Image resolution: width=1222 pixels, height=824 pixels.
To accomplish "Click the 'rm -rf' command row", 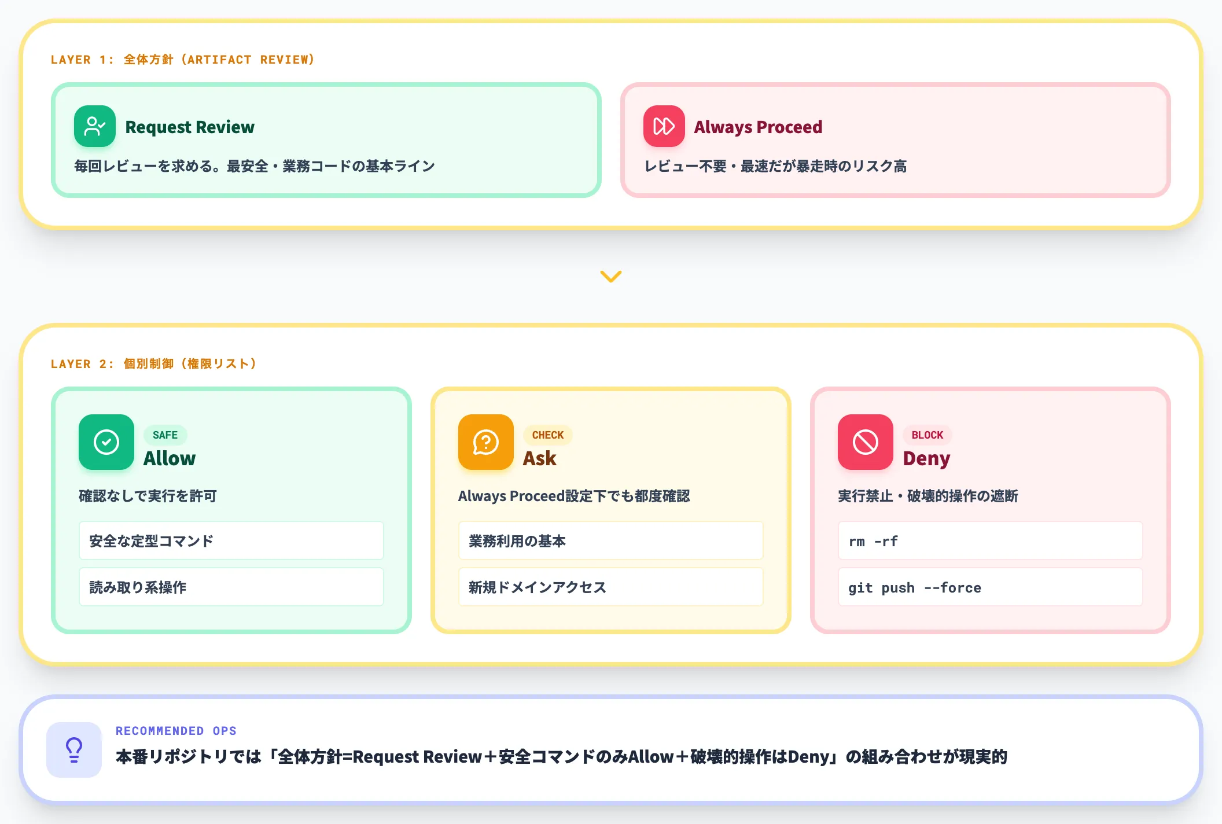I will (991, 540).
